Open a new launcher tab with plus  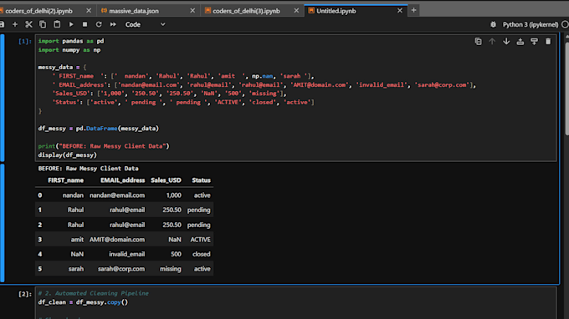(x=413, y=11)
